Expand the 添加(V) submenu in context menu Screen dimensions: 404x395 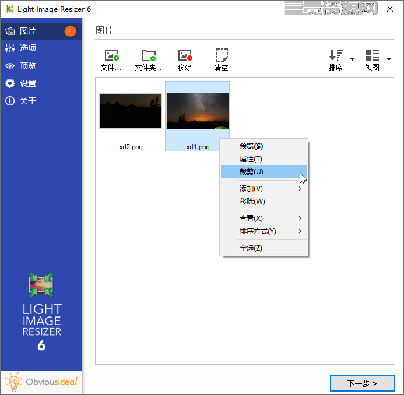pos(264,189)
